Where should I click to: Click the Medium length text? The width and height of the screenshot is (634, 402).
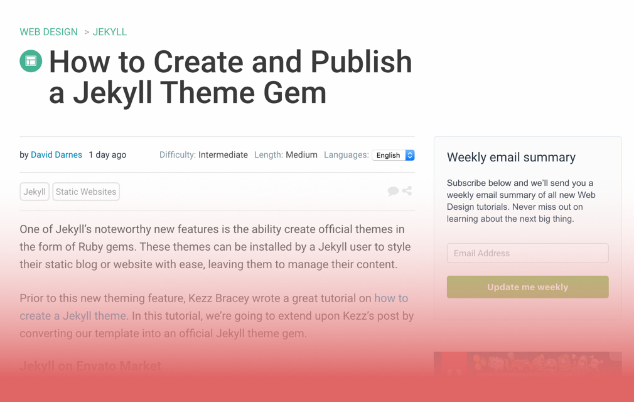coord(301,155)
